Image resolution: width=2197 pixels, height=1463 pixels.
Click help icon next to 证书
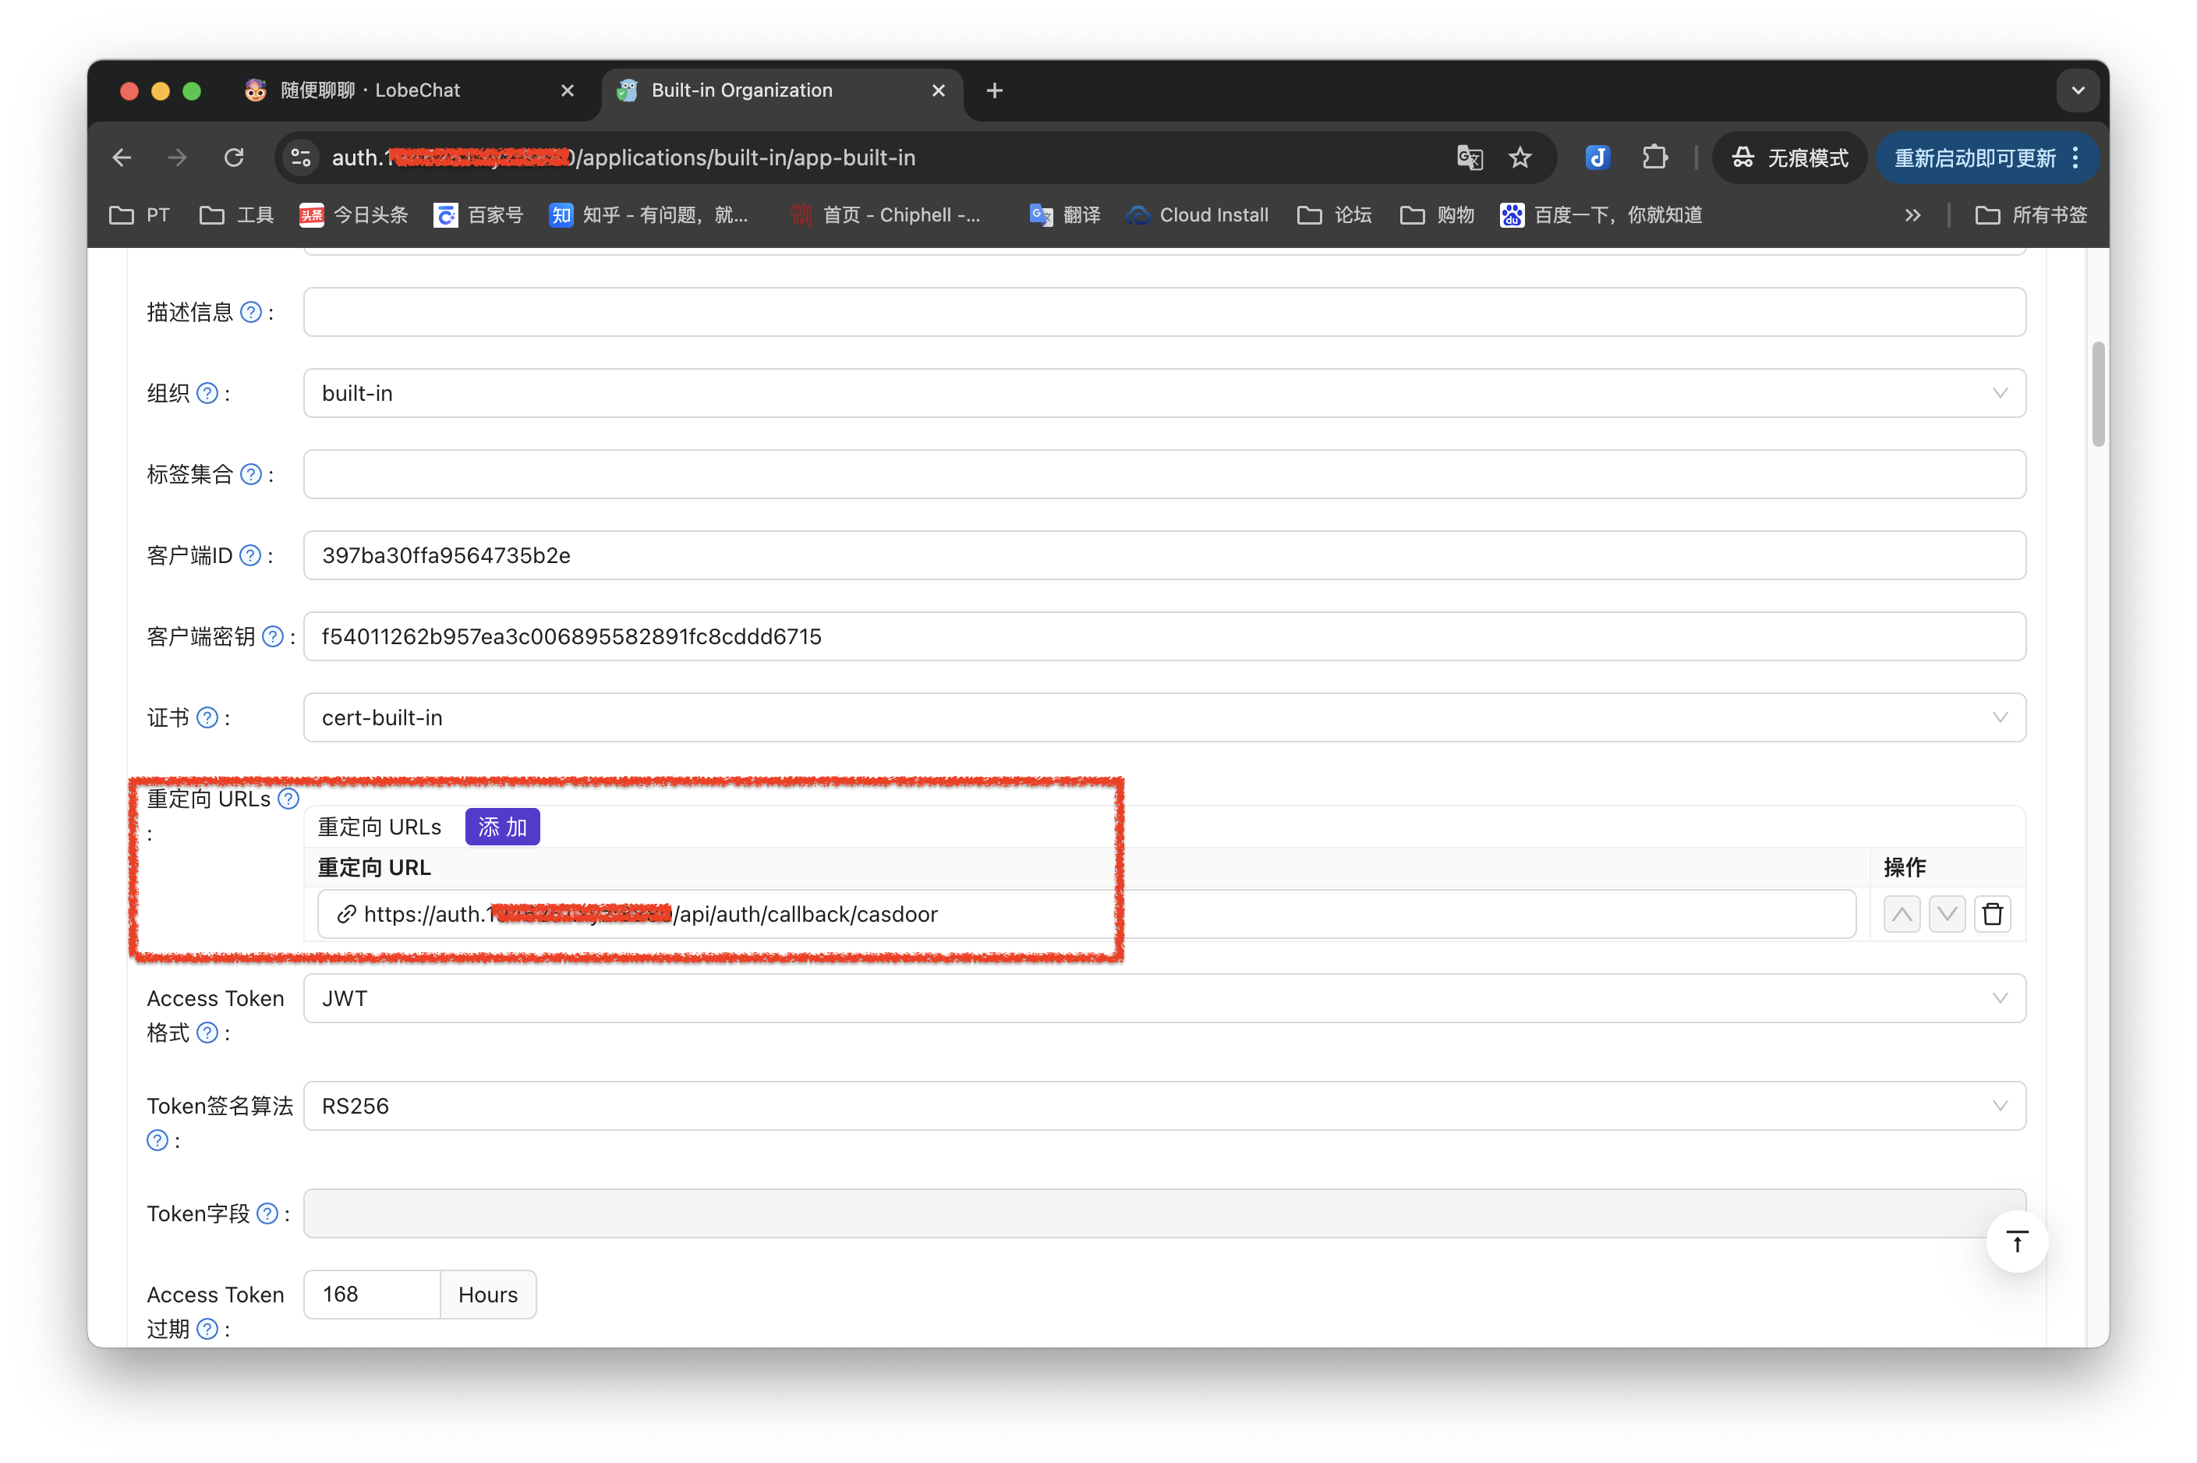(207, 718)
